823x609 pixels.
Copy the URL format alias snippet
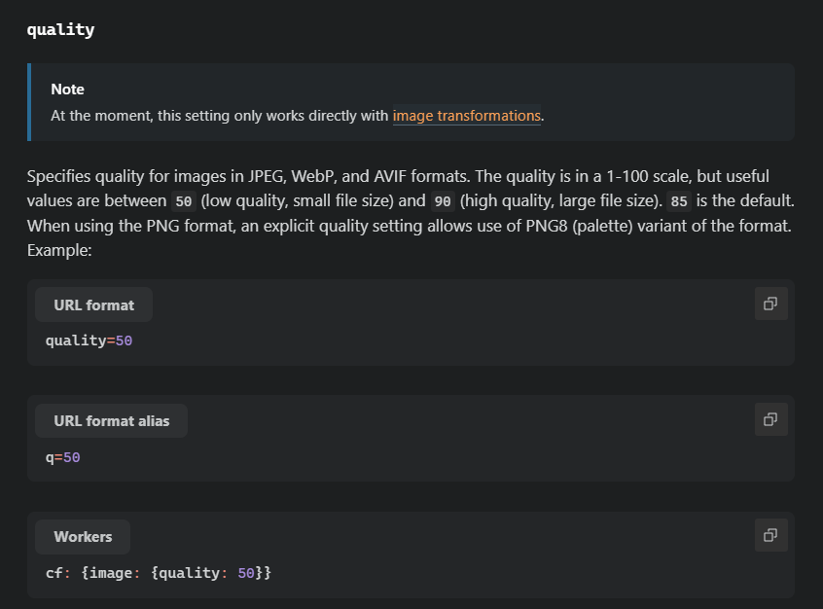[x=770, y=419]
